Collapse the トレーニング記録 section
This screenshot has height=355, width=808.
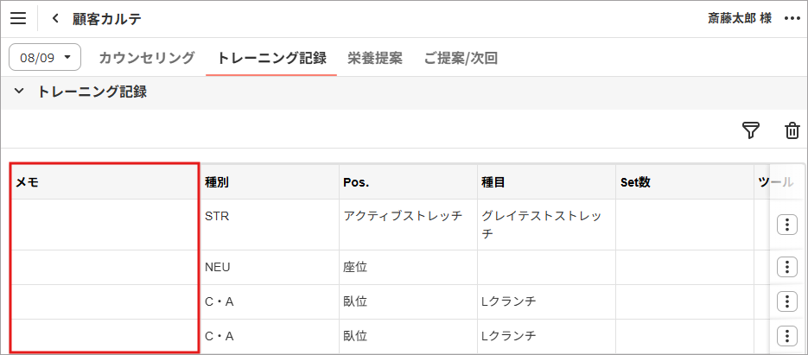point(19,92)
